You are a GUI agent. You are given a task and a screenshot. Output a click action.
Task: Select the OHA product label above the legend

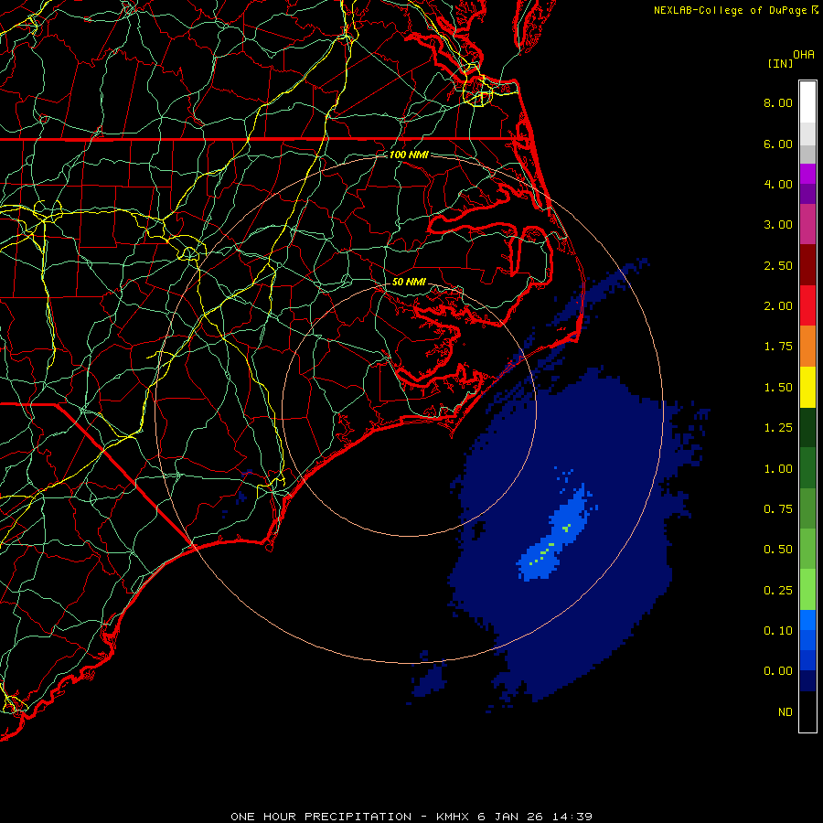click(804, 55)
